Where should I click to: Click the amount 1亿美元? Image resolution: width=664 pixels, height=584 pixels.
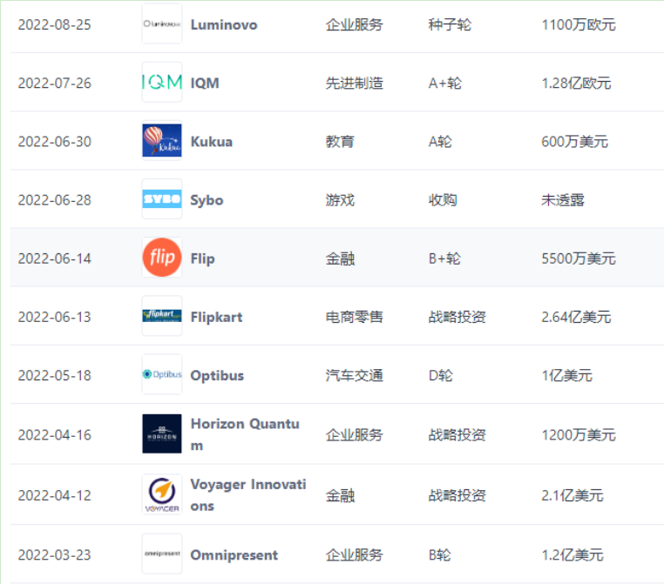coord(567,375)
